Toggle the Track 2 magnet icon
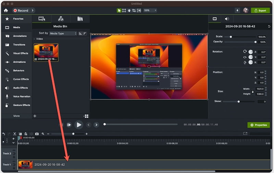Image resolution: width=274 pixels, height=173 pixels. [x=14, y=153]
